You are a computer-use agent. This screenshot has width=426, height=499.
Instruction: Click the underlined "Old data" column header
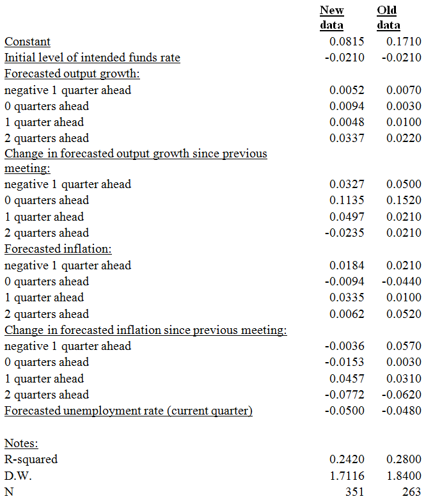[388, 18]
